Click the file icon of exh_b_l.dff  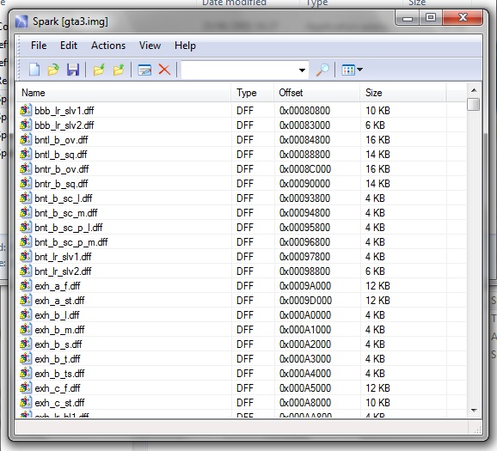pyautogui.click(x=26, y=314)
